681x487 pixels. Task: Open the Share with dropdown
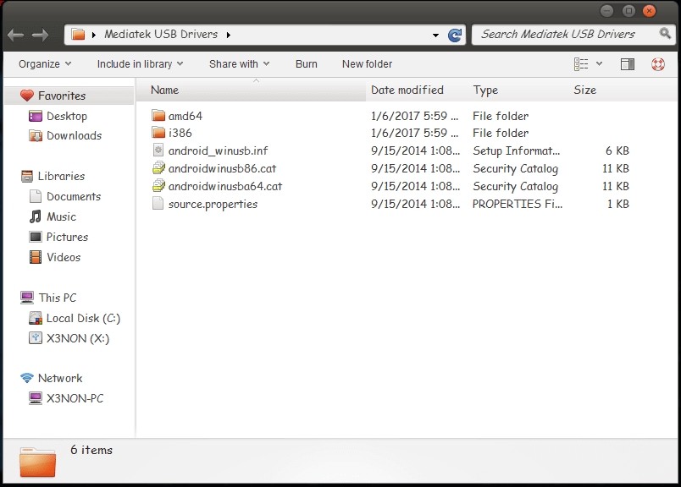click(x=240, y=64)
